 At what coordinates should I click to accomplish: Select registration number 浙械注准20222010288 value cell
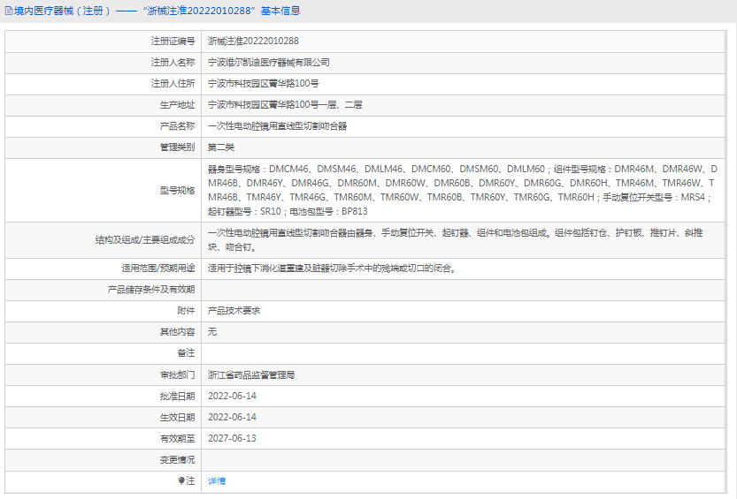pos(253,42)
